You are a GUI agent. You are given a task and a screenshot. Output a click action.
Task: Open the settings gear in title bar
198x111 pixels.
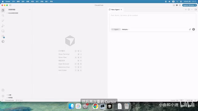tap(180, 5)
